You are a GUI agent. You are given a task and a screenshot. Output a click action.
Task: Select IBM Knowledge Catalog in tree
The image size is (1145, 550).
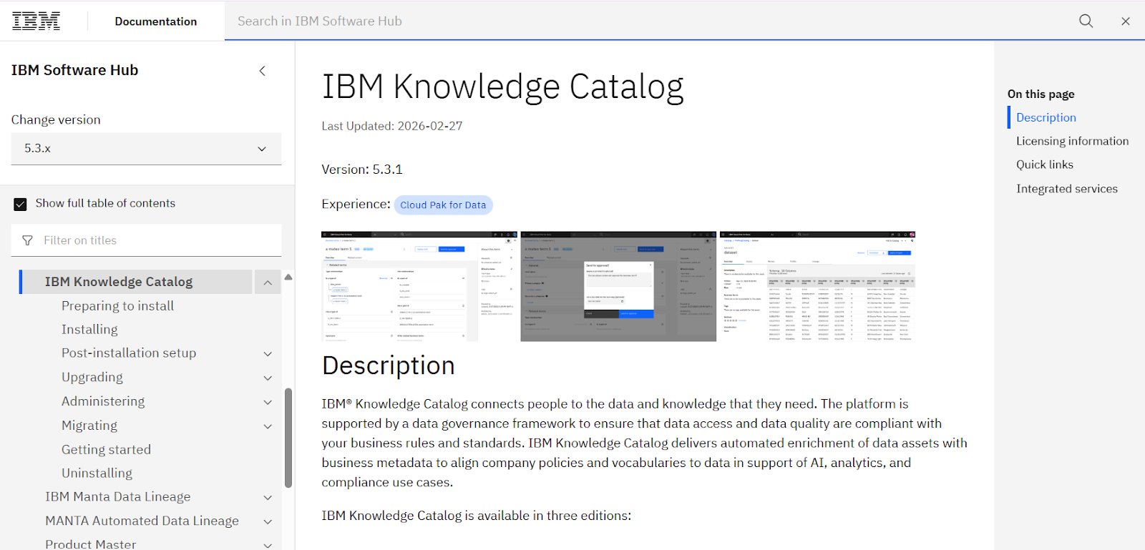click(119, 282)
